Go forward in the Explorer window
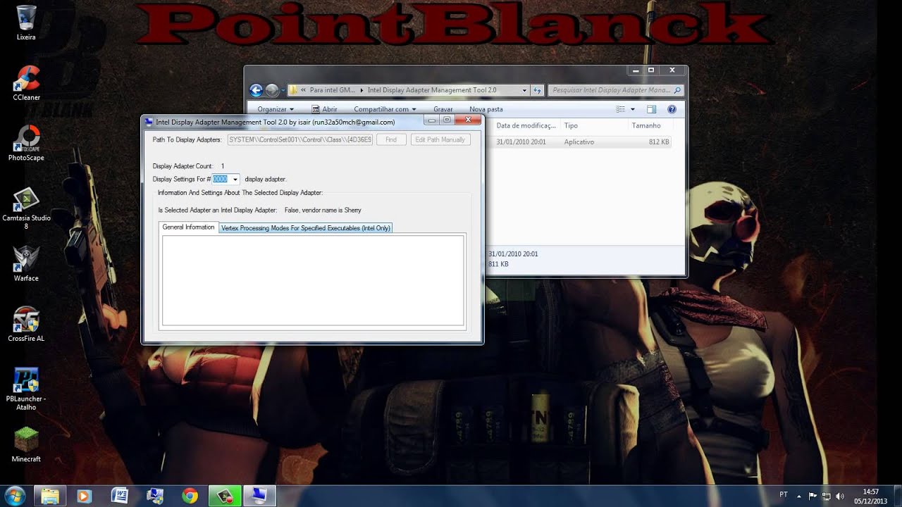This screenshot has height=507, width=902. [x=271, y=90]
